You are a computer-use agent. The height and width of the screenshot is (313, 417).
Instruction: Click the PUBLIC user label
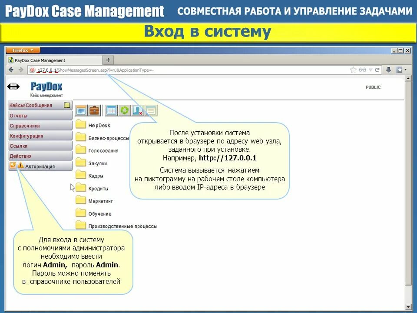coord(373,87)
